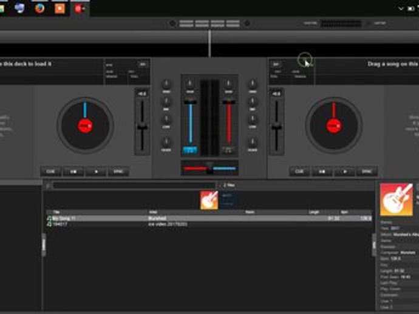Click the GarageBand guitar thumbnail in browser center

pyautogui.click(x=209, y=200)
